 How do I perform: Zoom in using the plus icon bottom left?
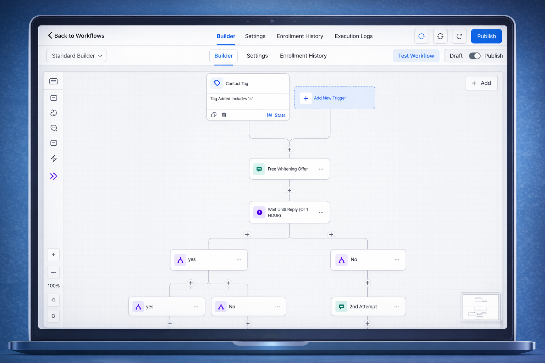[53, 255]
